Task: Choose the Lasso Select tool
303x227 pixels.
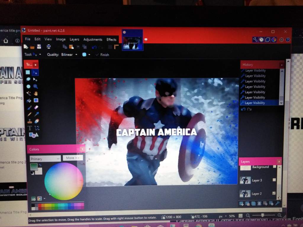Action: pyautogui.click(x=28, y=79)
